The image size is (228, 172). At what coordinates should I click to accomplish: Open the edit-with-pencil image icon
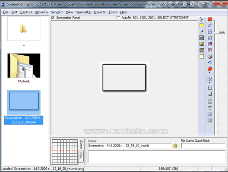pyautogui.click(x=210, y=38)
